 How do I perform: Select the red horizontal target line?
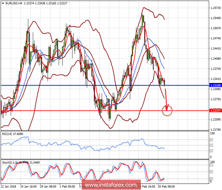[105, 111]
